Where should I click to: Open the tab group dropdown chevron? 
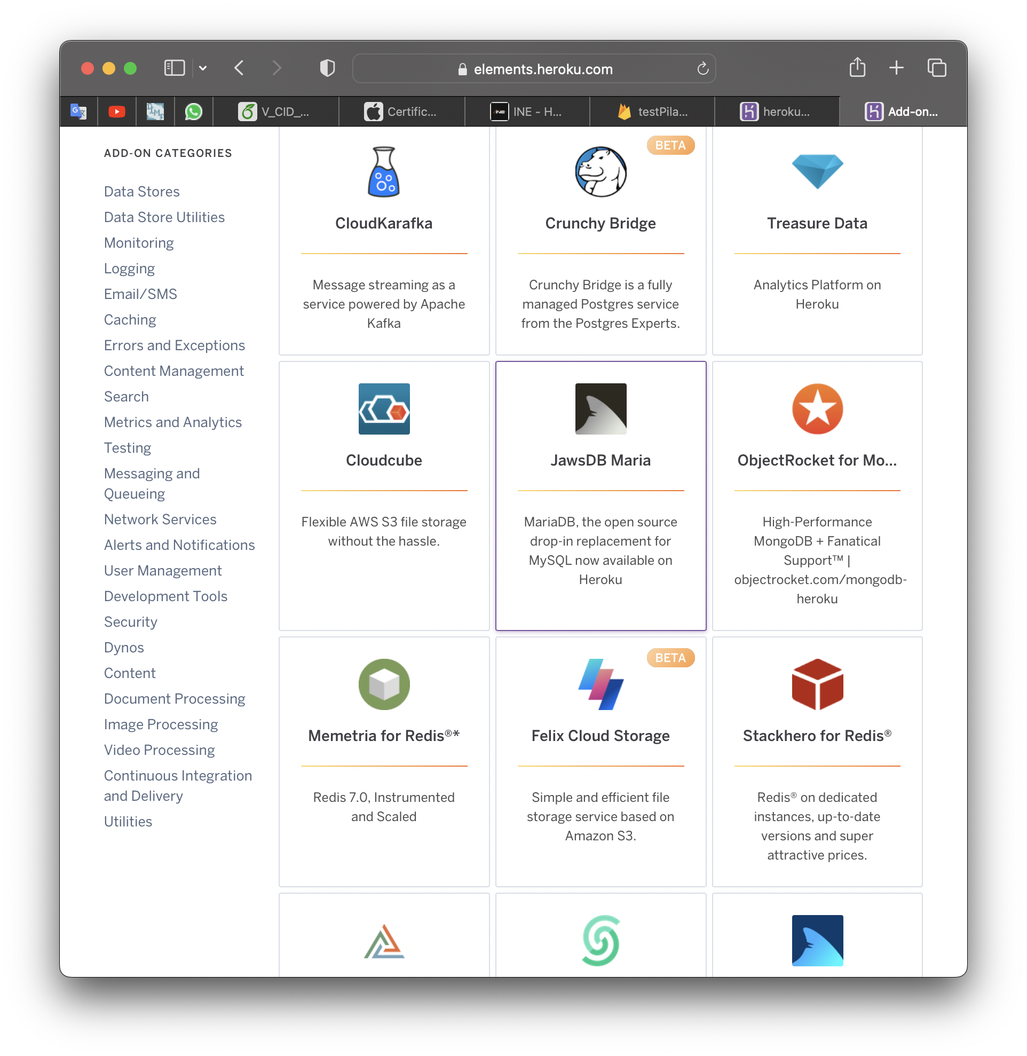coord(203,68)
